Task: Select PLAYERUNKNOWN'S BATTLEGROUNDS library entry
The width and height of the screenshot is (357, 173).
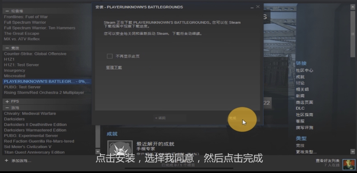Action: coord(47,82)
